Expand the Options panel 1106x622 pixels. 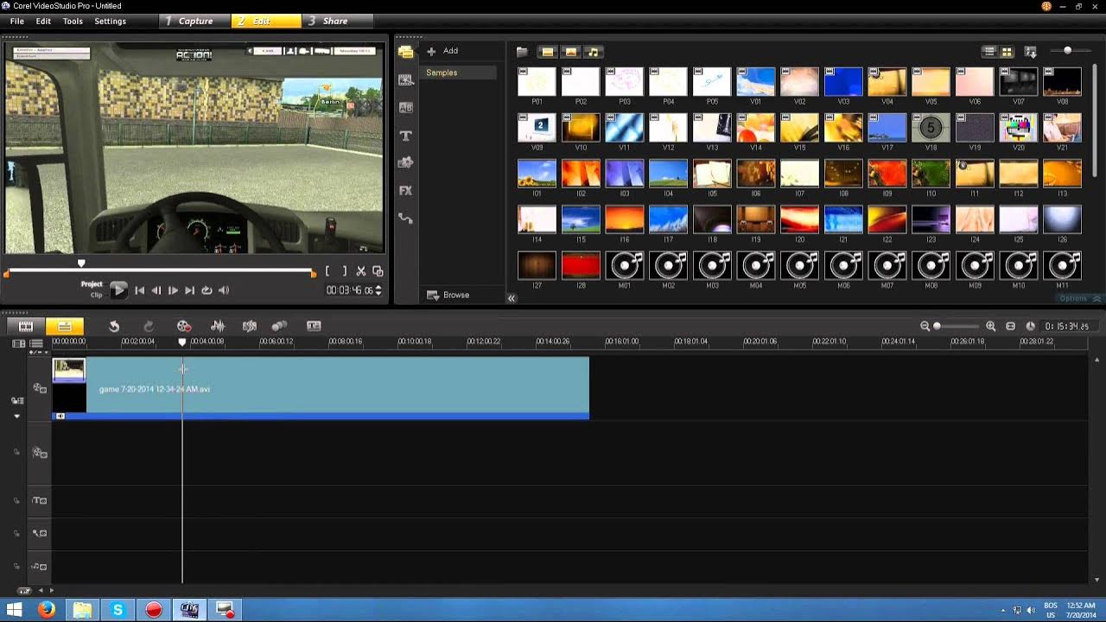point(1080,298)
